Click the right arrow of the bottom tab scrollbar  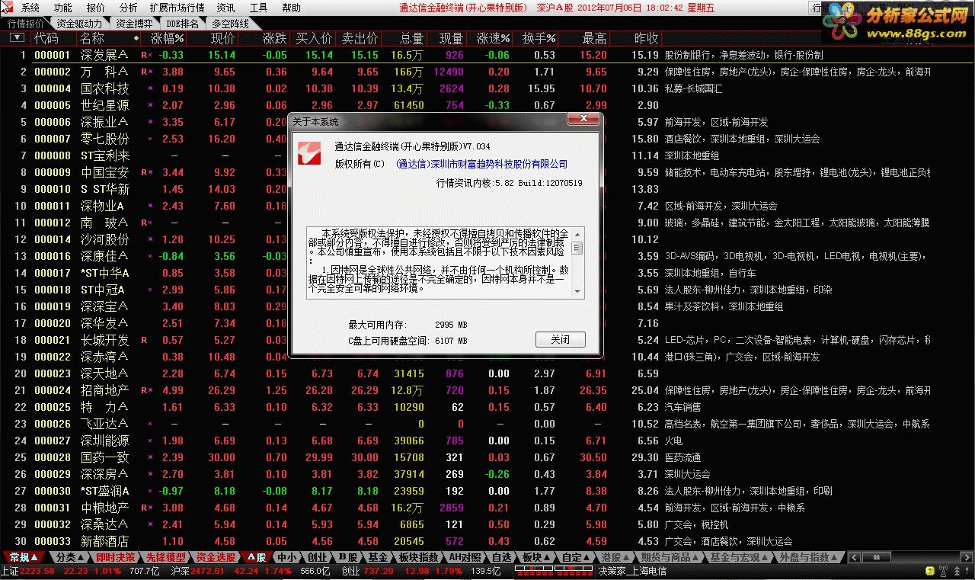click(967, 557)
